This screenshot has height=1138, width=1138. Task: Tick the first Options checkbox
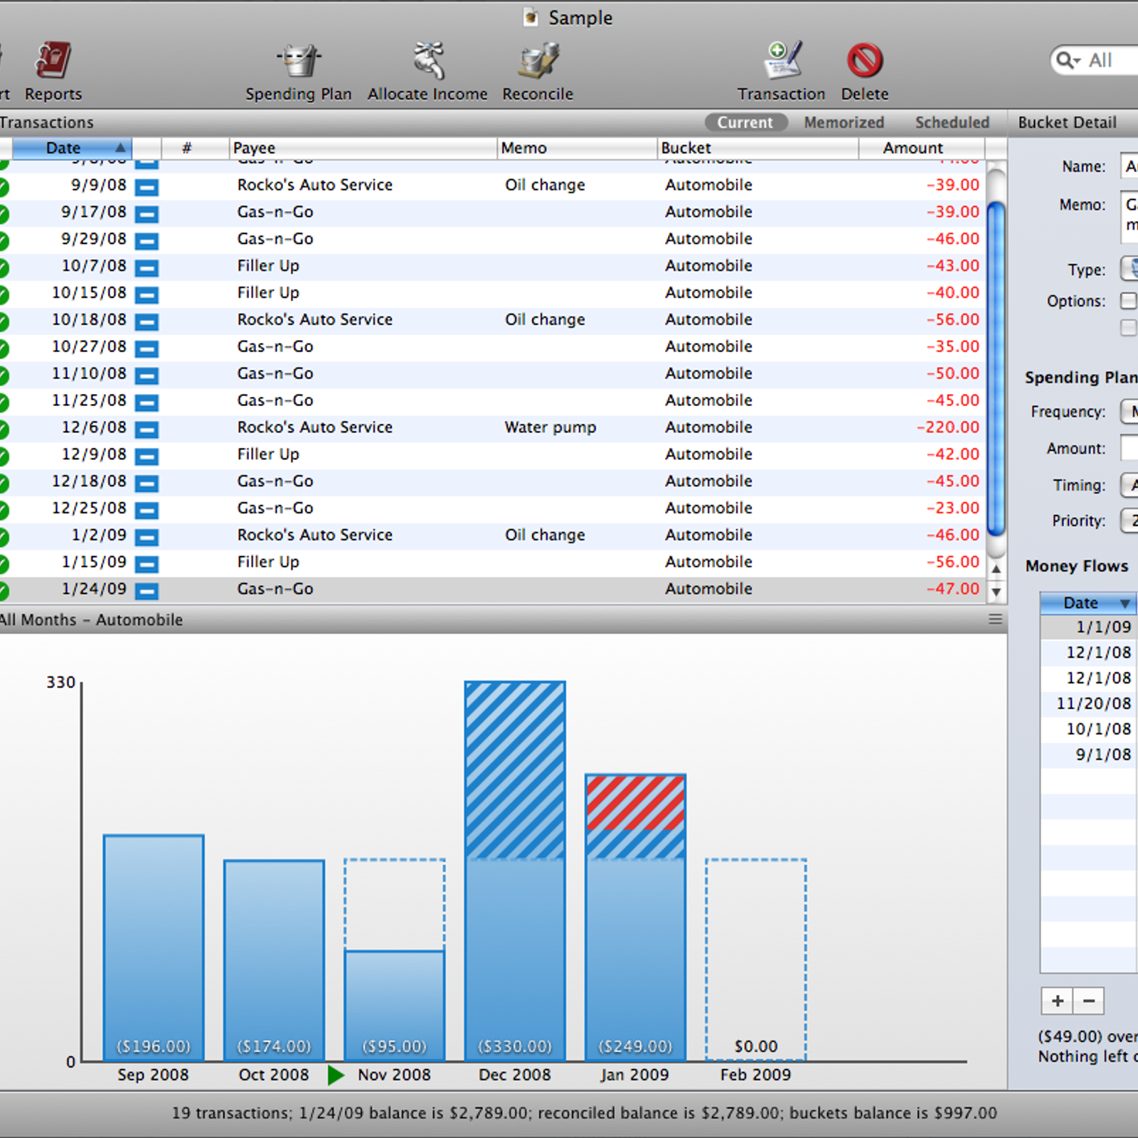[1129, 300]
